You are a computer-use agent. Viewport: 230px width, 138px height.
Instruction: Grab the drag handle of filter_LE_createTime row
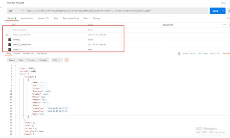[x=7, y=35]
